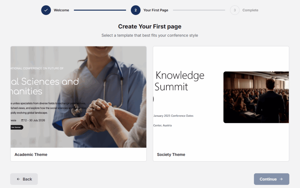This screenshot has height=188, width=300.
Task: Open the Complete step label
Action: (250, 10)
